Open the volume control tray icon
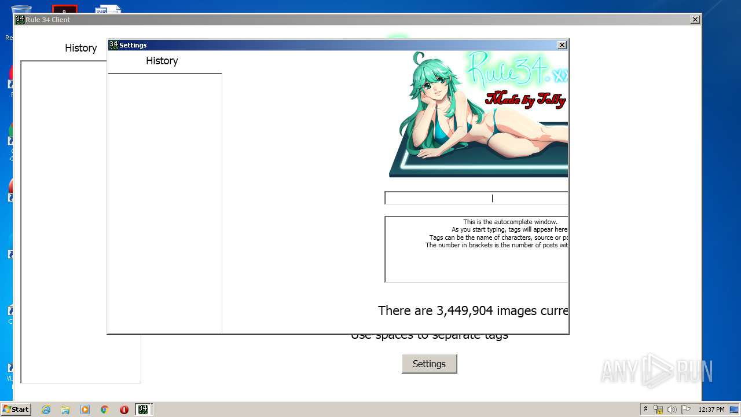This screenshot has width=741, height=417. click(672, 409)
